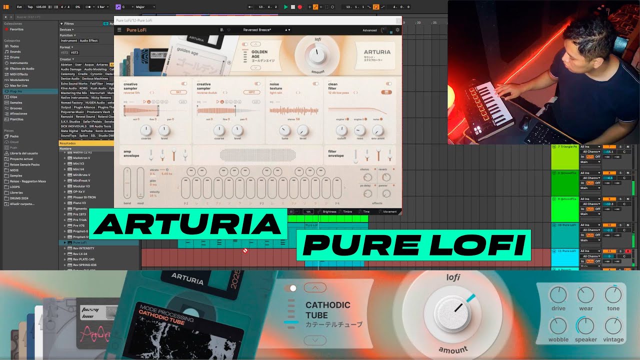Image resolution: width=640 pixels, height=360 pixels.
Task: Arm the transport Record button
Action: [x=299, y=7]
